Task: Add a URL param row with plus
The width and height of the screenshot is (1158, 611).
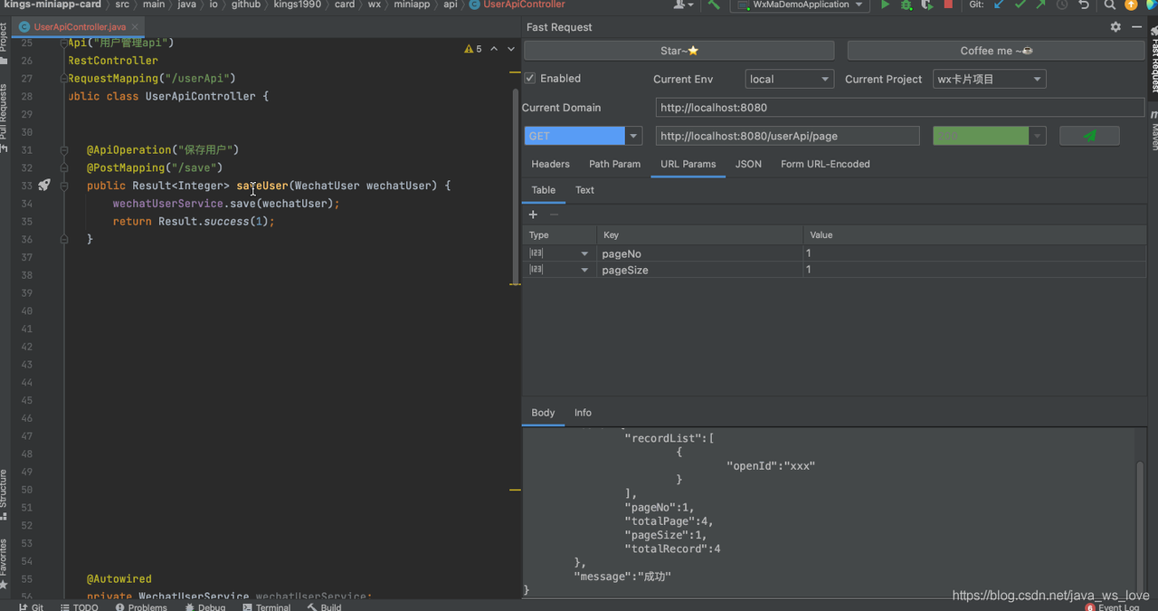Action: coord(533,215)
